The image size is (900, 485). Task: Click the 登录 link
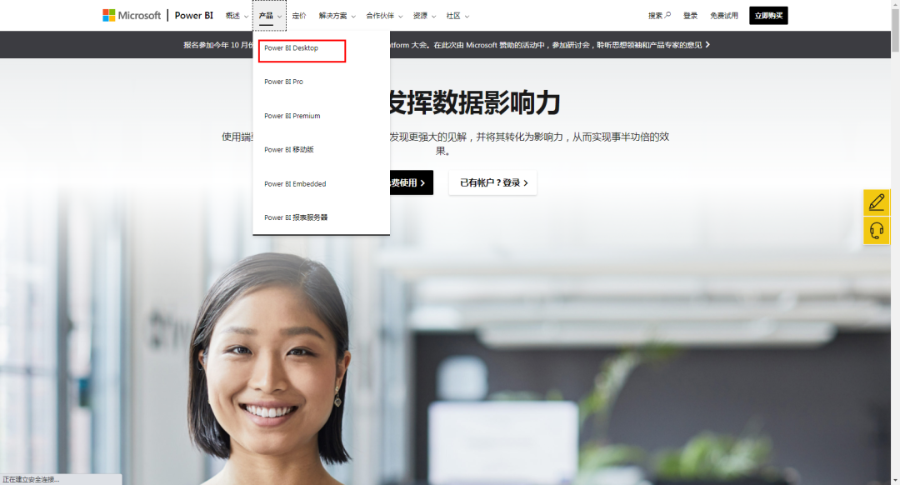pos(690,15)
